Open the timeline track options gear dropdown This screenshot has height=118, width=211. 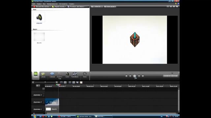38,86
